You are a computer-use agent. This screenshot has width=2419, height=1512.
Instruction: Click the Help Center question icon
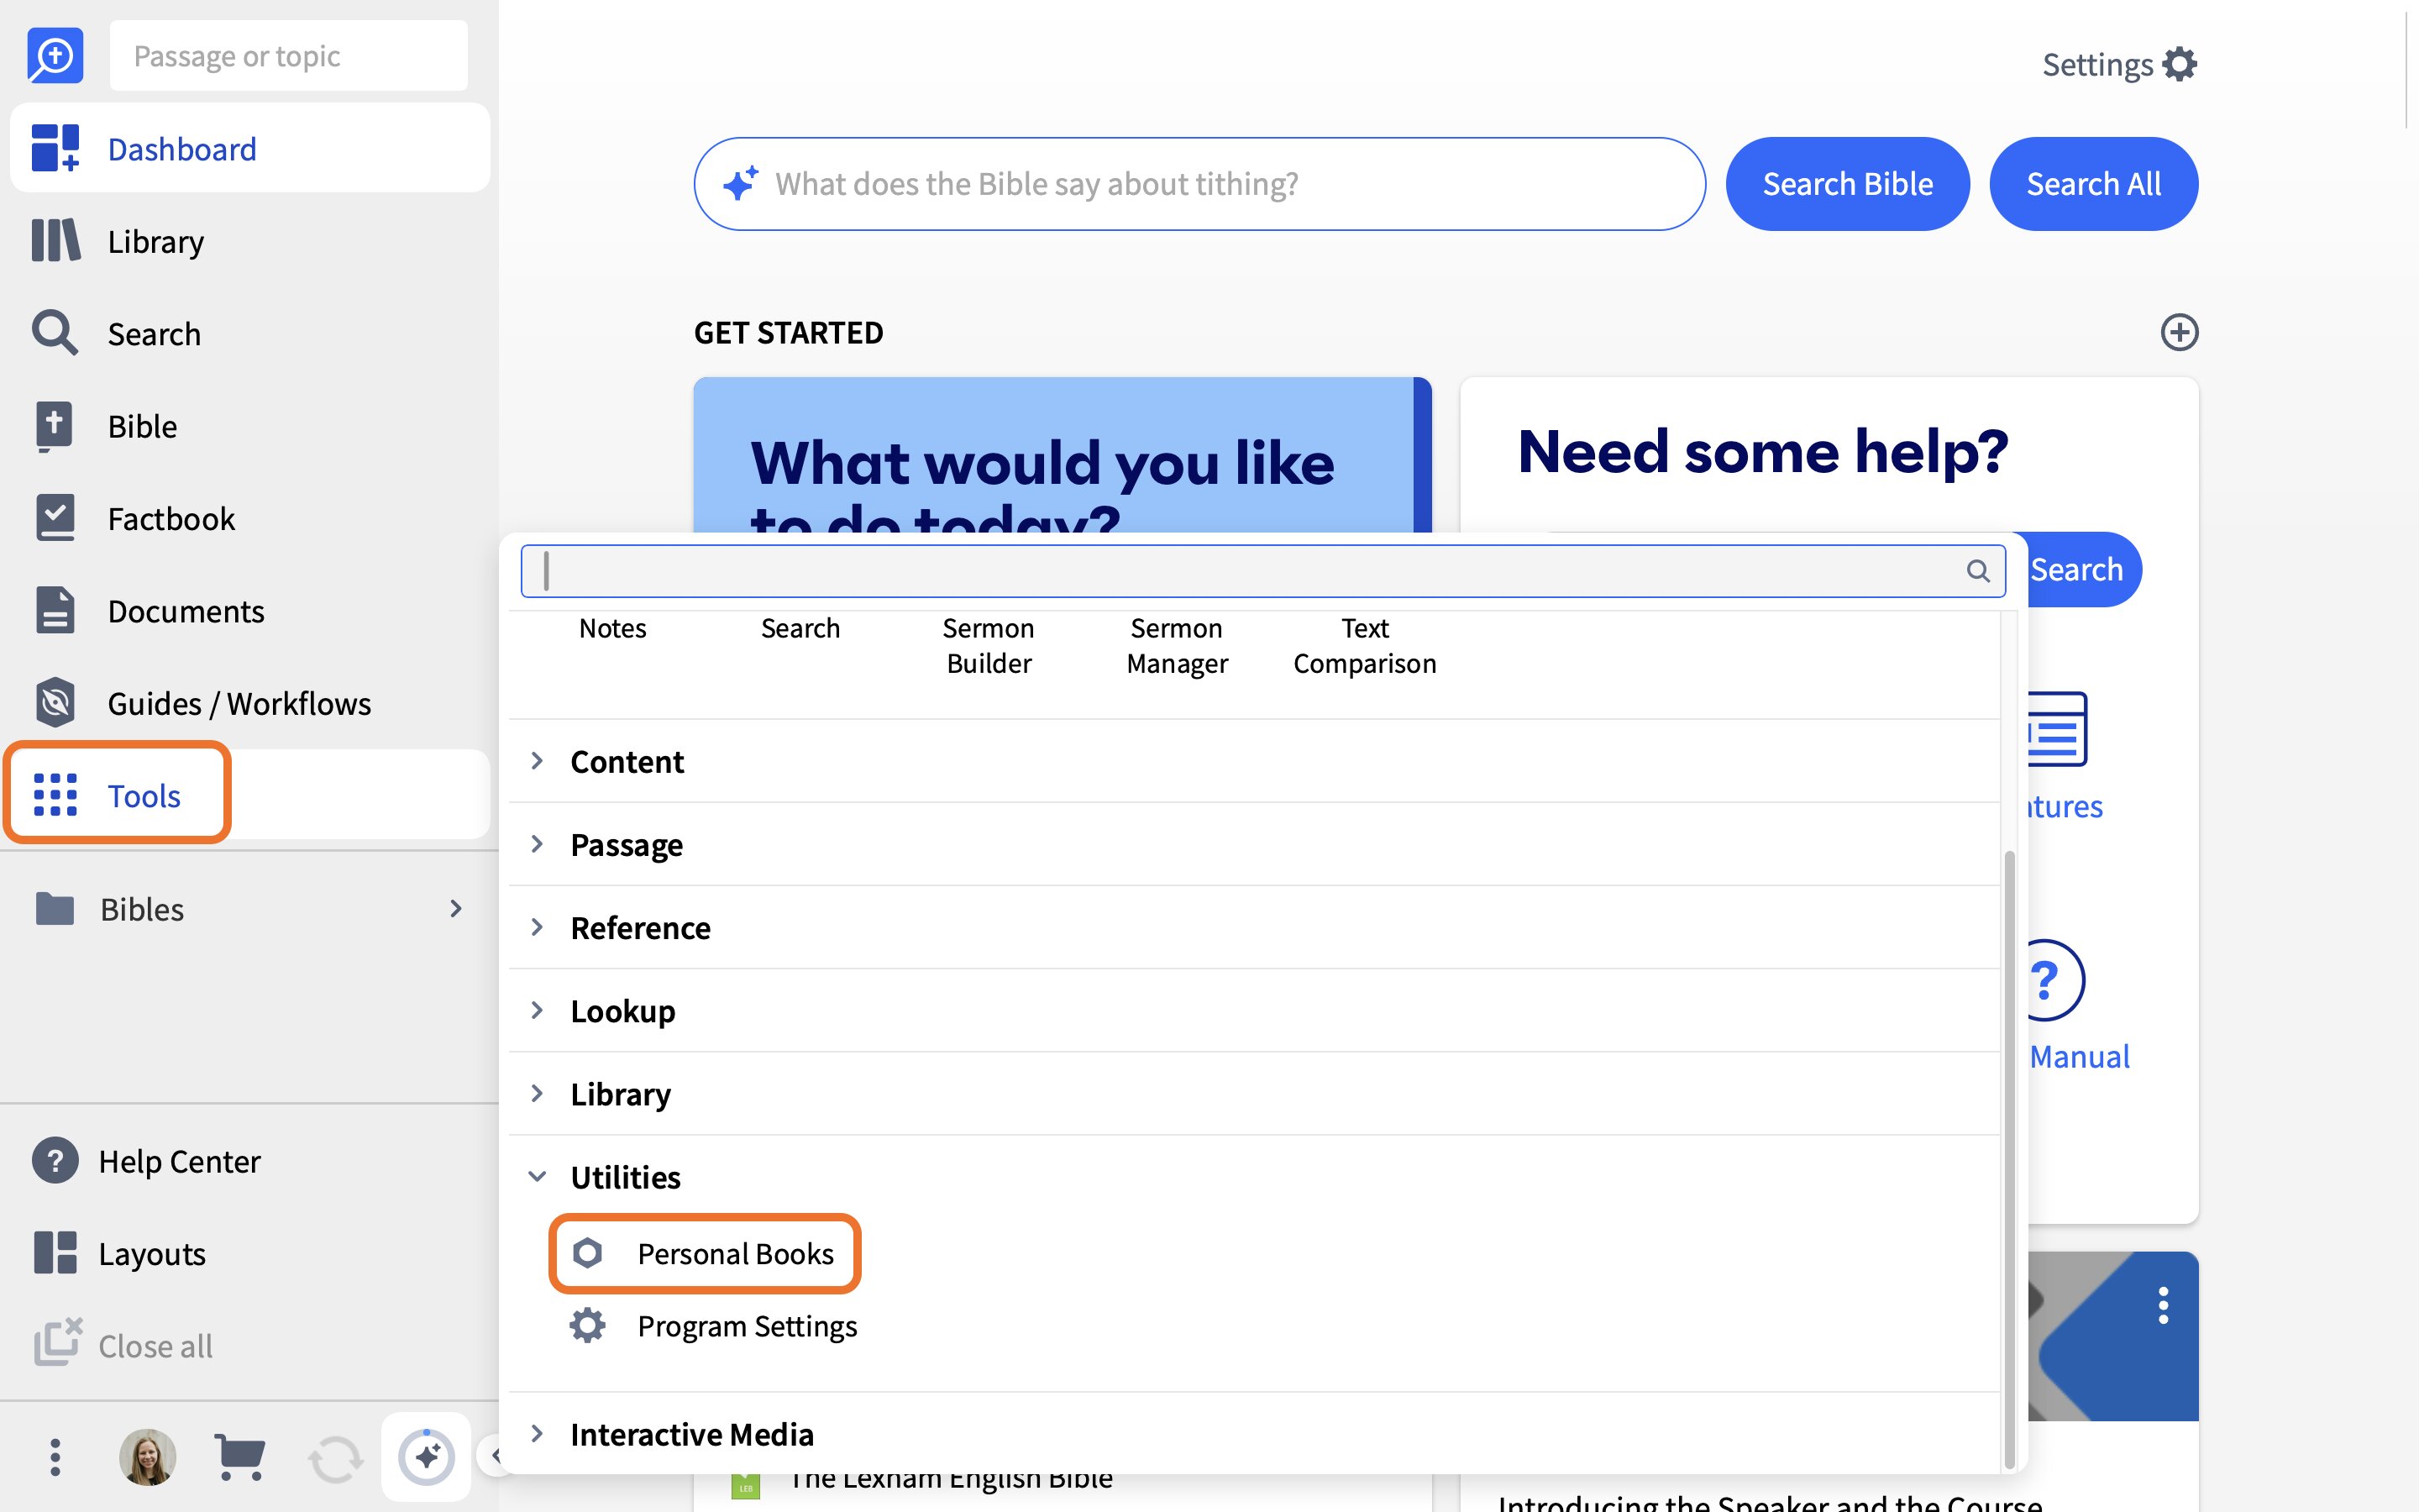(55, 1161)
